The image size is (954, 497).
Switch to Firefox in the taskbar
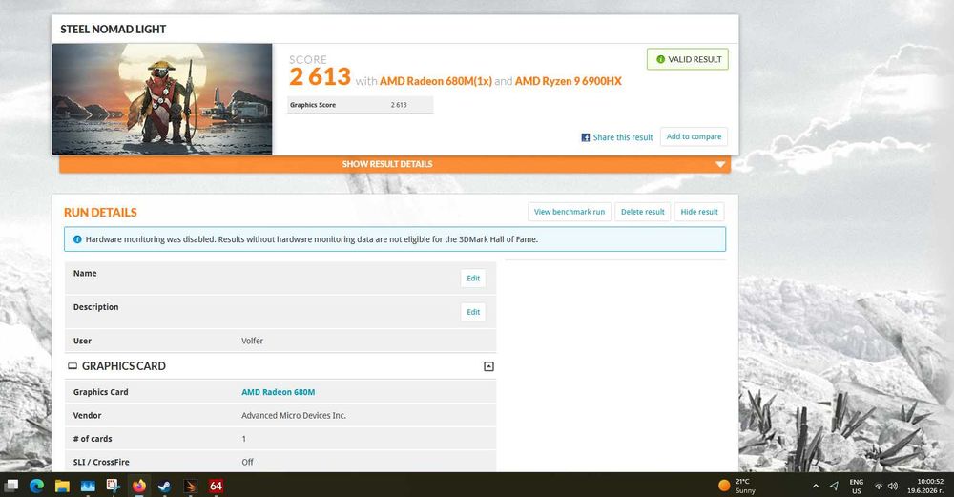click(139, 486)
